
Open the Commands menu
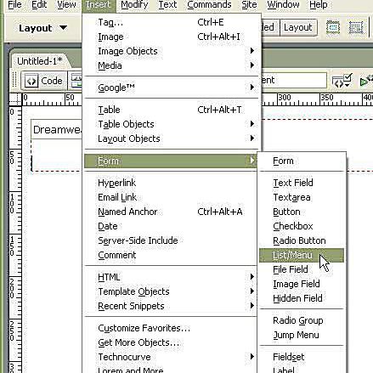coord(209,5)
